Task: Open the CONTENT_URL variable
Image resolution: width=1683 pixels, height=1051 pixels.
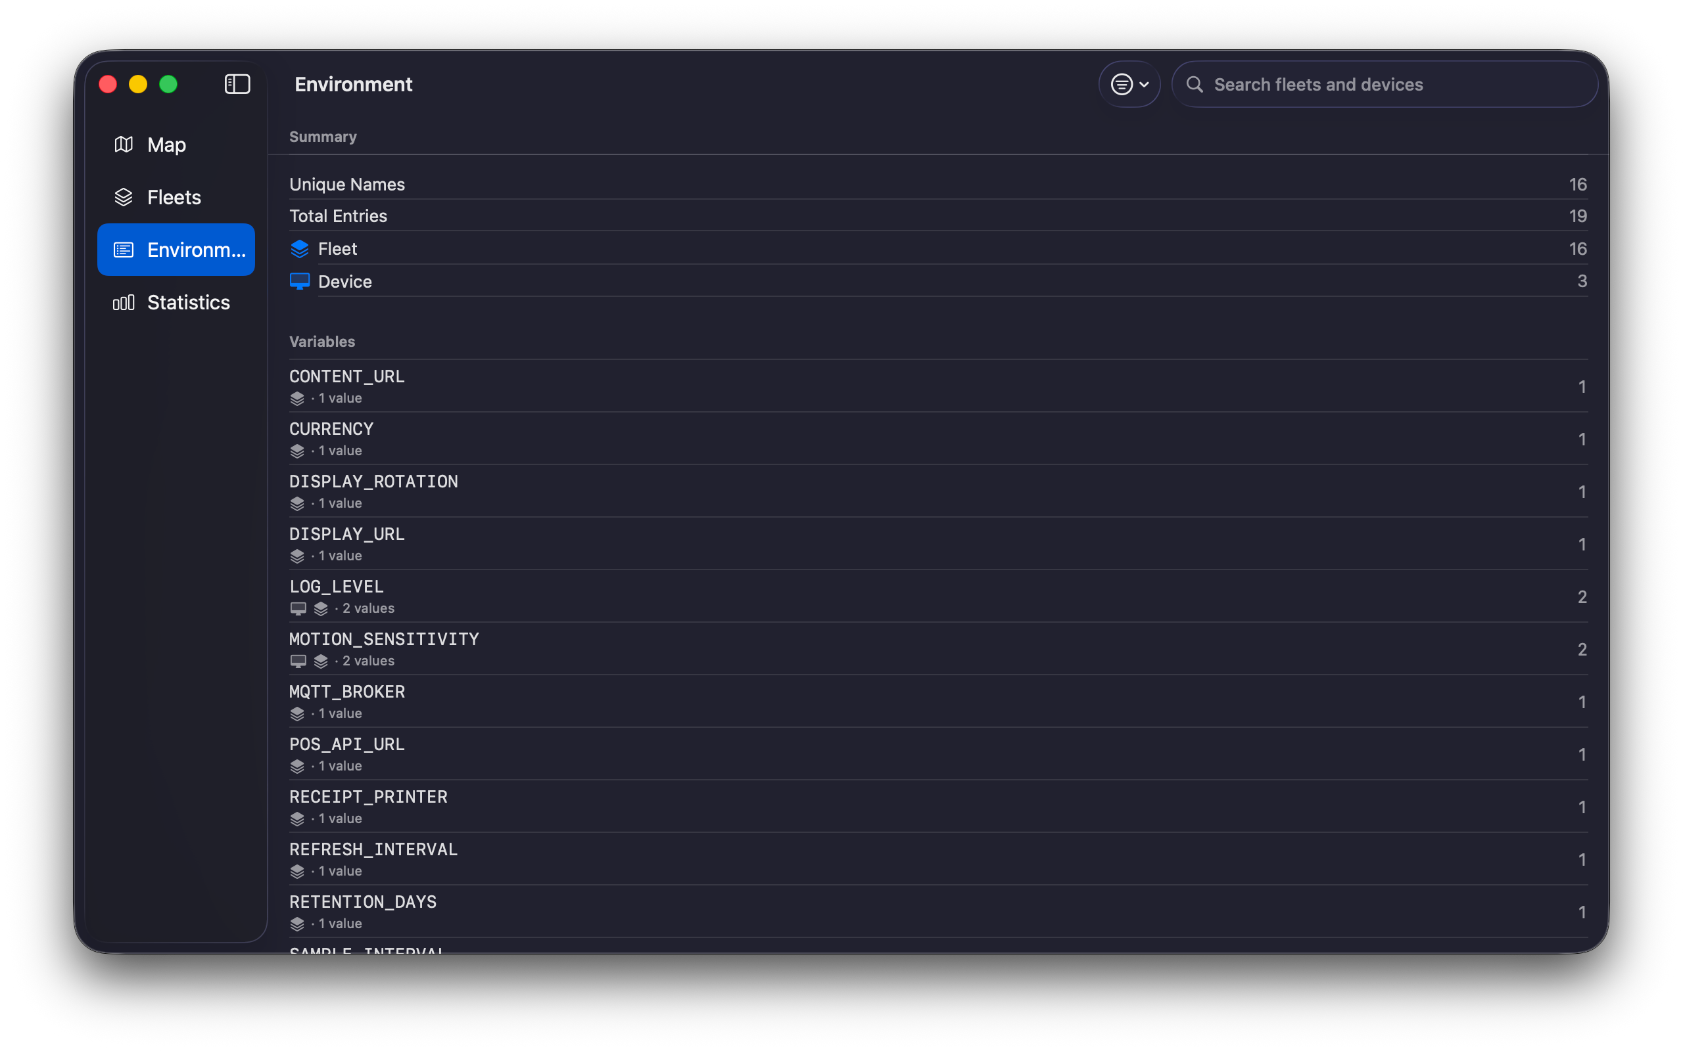Action: tap(938, 386)
